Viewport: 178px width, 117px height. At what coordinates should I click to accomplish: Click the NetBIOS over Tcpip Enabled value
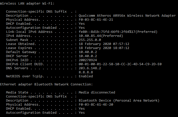(x=86, y=76)
